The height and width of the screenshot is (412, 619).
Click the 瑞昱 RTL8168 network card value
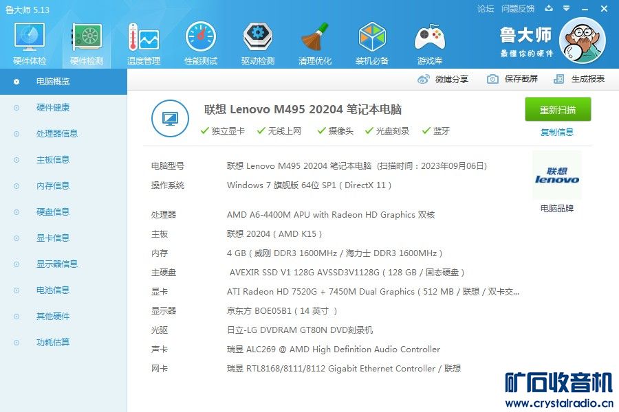pos(344,369)
